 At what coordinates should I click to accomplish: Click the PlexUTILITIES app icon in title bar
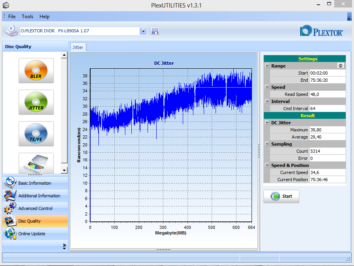6,5
